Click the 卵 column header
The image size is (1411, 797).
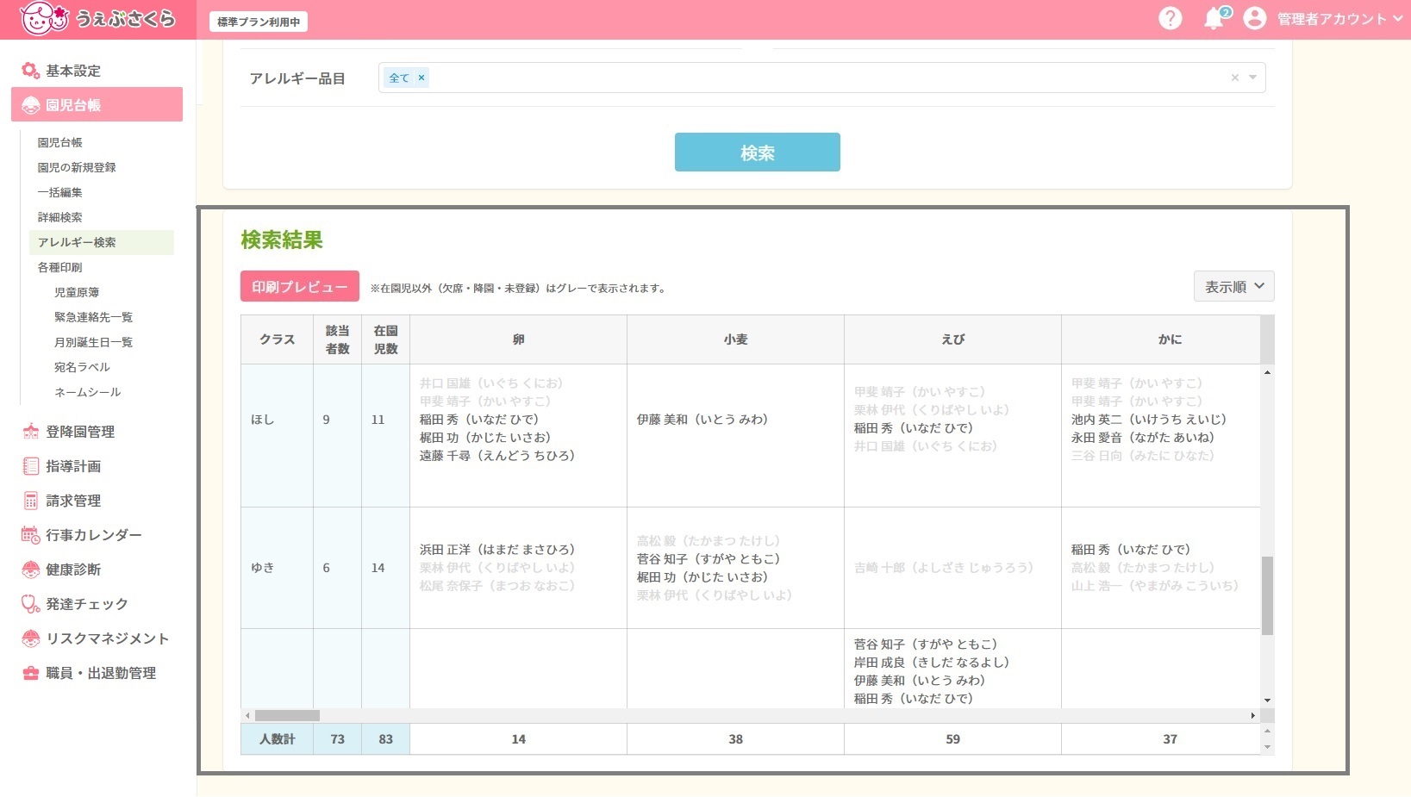tap(518, 339)
